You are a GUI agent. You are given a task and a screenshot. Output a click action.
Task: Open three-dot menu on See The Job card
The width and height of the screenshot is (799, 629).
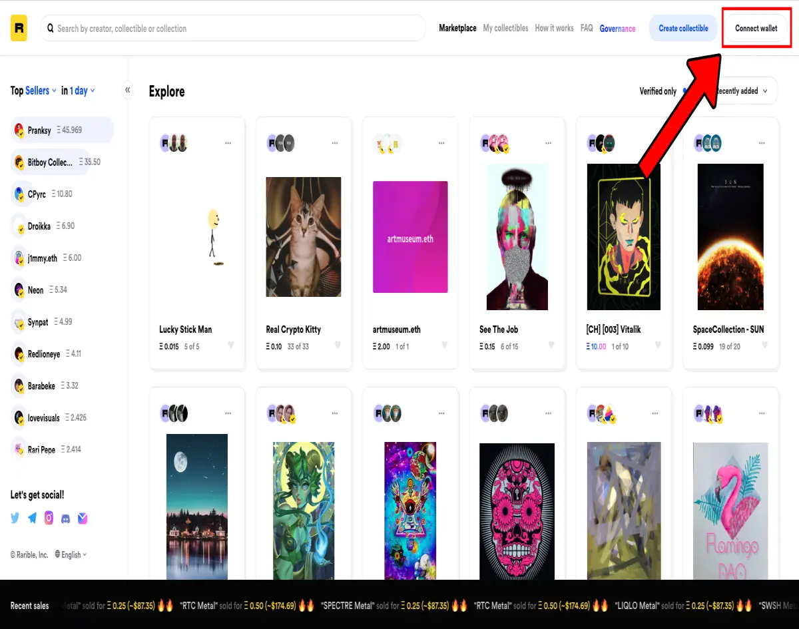tap(548, 143)
